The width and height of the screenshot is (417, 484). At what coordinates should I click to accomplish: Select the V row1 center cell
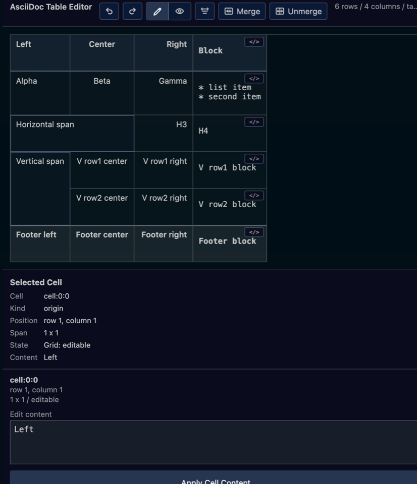102,170
